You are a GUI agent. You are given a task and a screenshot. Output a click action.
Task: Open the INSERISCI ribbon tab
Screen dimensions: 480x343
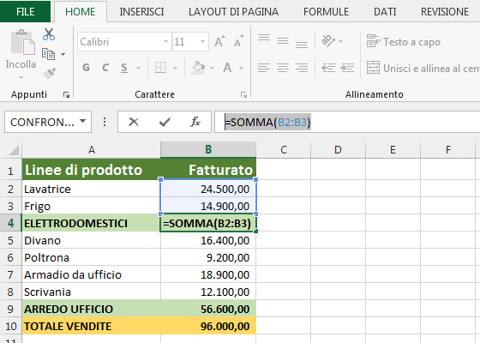point(141,12)
